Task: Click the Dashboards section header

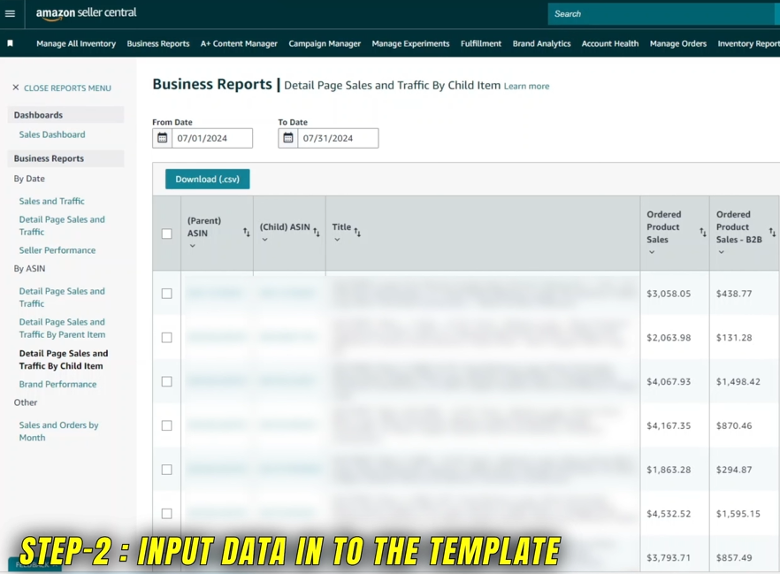Action: tap(65, 115)
